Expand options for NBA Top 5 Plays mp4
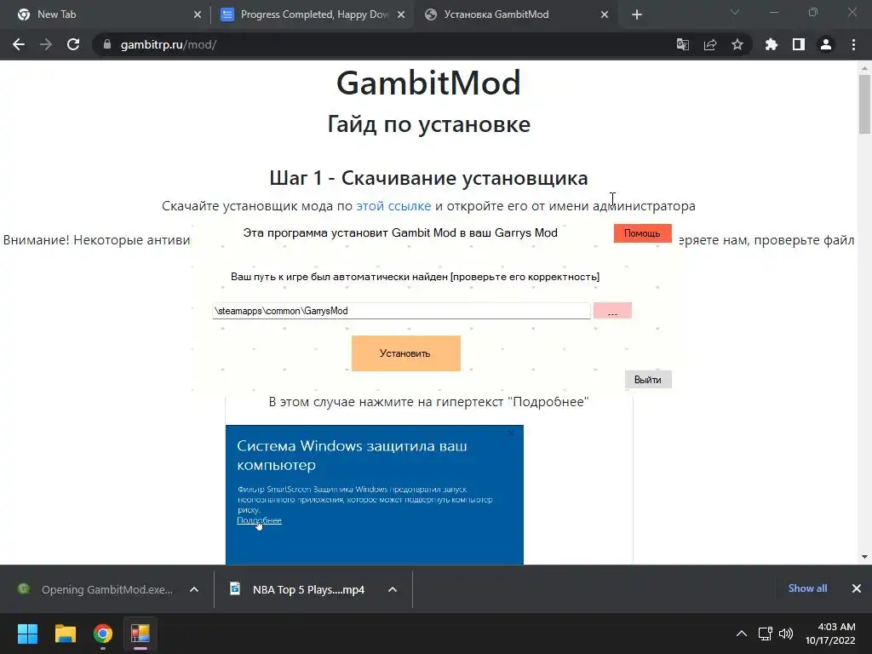This screenshot has height=654, width=872. point(392,589)
